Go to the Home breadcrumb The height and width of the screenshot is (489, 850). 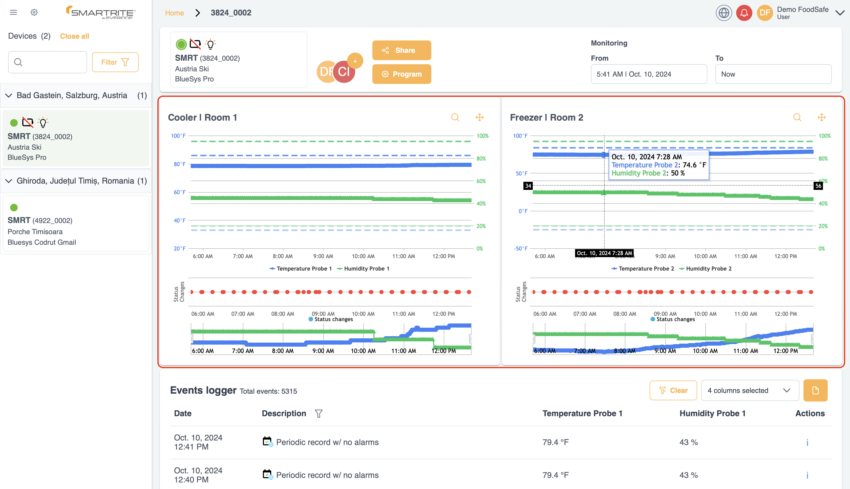coord(174,13)
